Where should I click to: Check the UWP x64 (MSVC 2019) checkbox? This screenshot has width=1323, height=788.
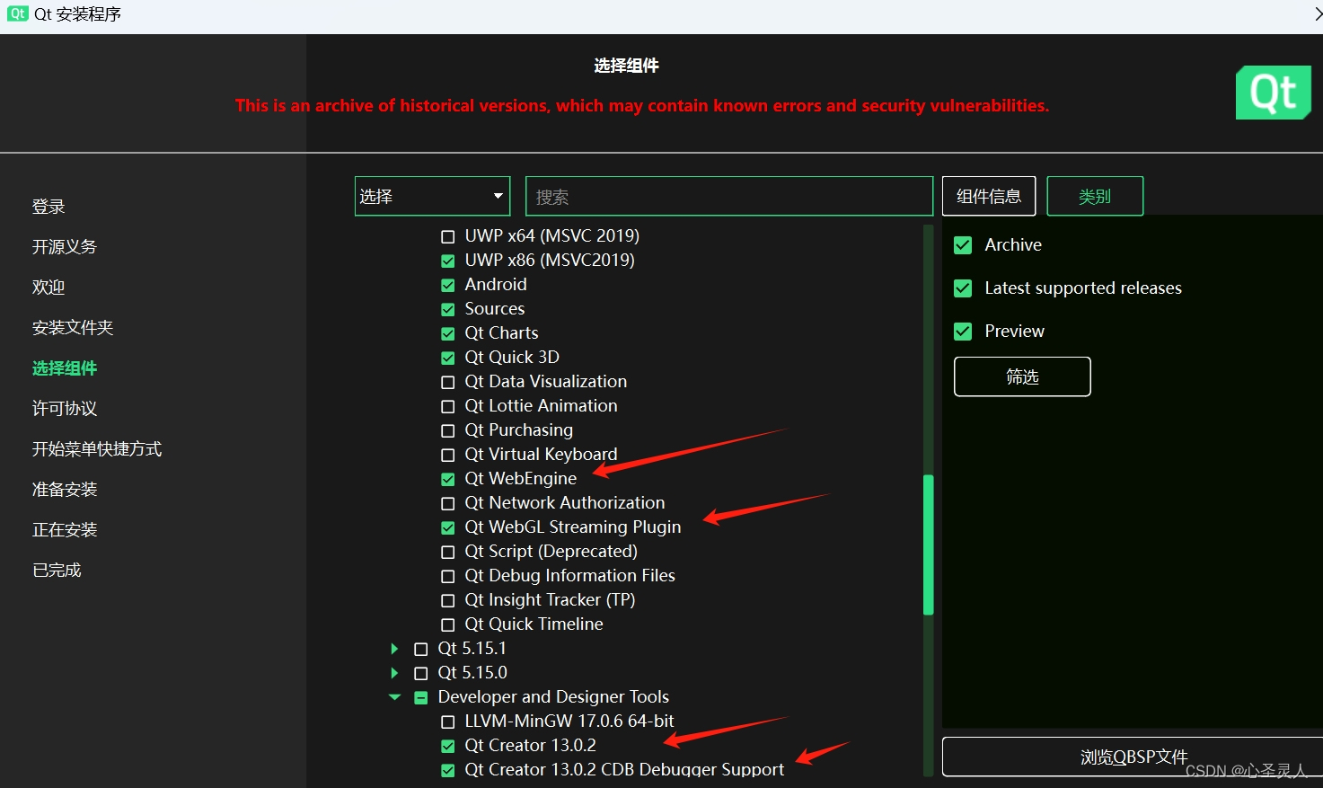448,237
